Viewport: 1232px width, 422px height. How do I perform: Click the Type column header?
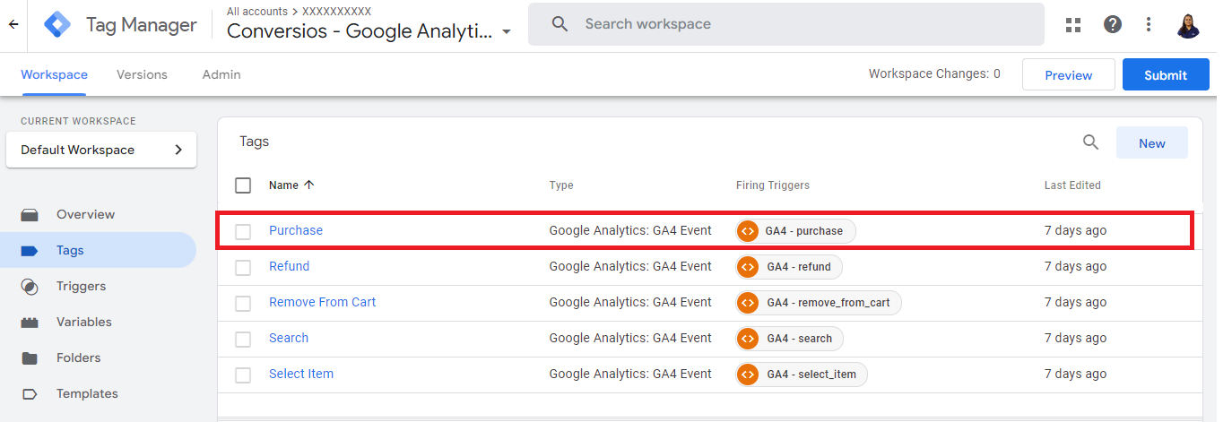pyautogui.click(x=561, y=185)
